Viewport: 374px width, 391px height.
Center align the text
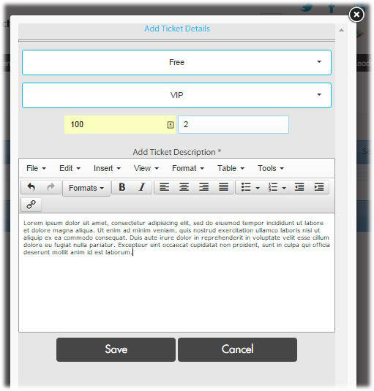pos(184,187)
